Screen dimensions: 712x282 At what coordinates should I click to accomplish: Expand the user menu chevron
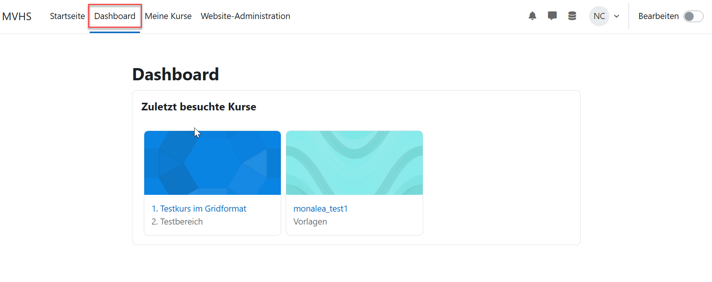(x=617, y=16)
